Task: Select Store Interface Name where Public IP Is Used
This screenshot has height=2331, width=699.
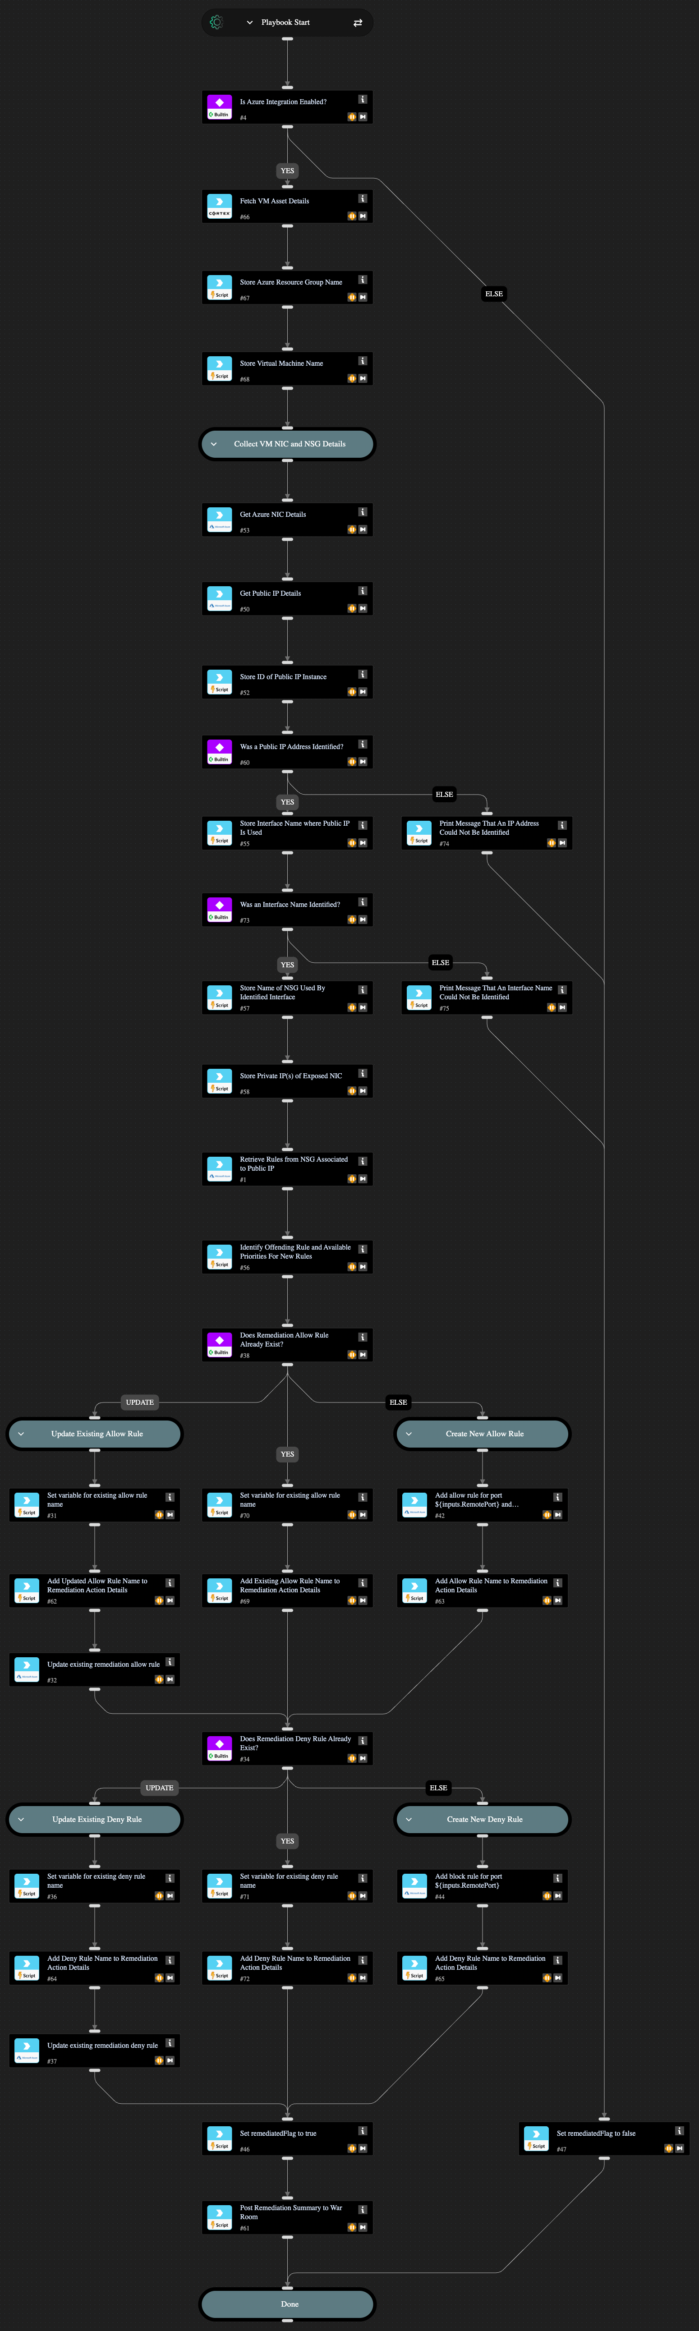Action: [x=287, y=832]
